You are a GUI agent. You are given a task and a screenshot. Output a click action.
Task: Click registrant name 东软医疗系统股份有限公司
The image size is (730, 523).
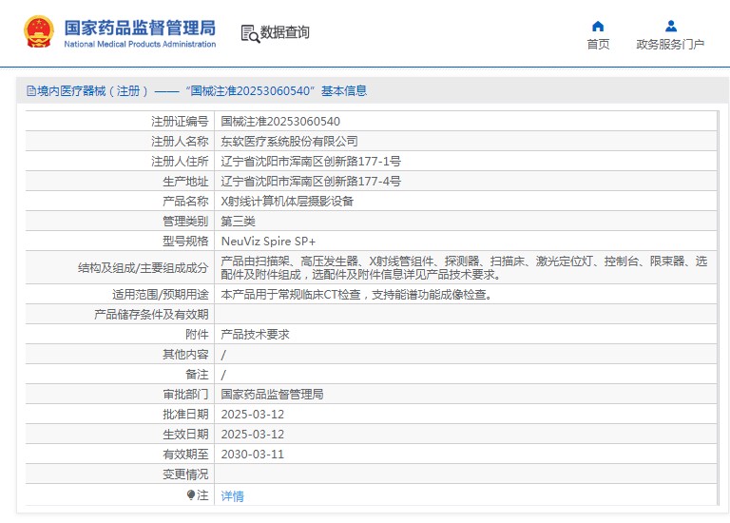pos(289,141)
